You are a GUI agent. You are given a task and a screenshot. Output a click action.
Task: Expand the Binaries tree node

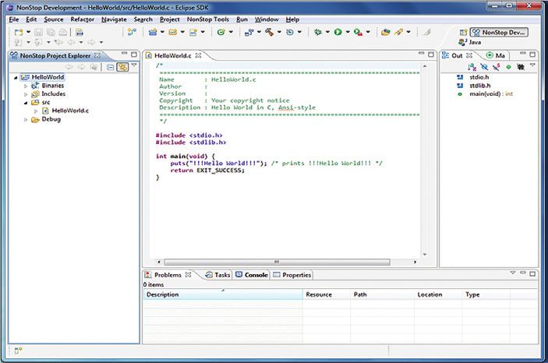pyautogui.click(x=26, y=86)
